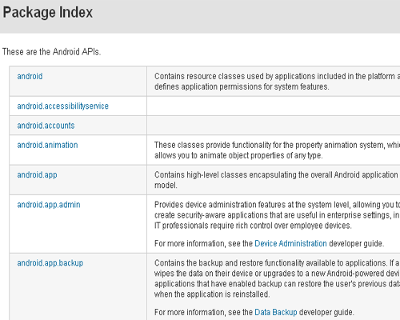Click the property animation system description text
The height and width of the screenshot is (320, 400).
[x=277, y=150]
